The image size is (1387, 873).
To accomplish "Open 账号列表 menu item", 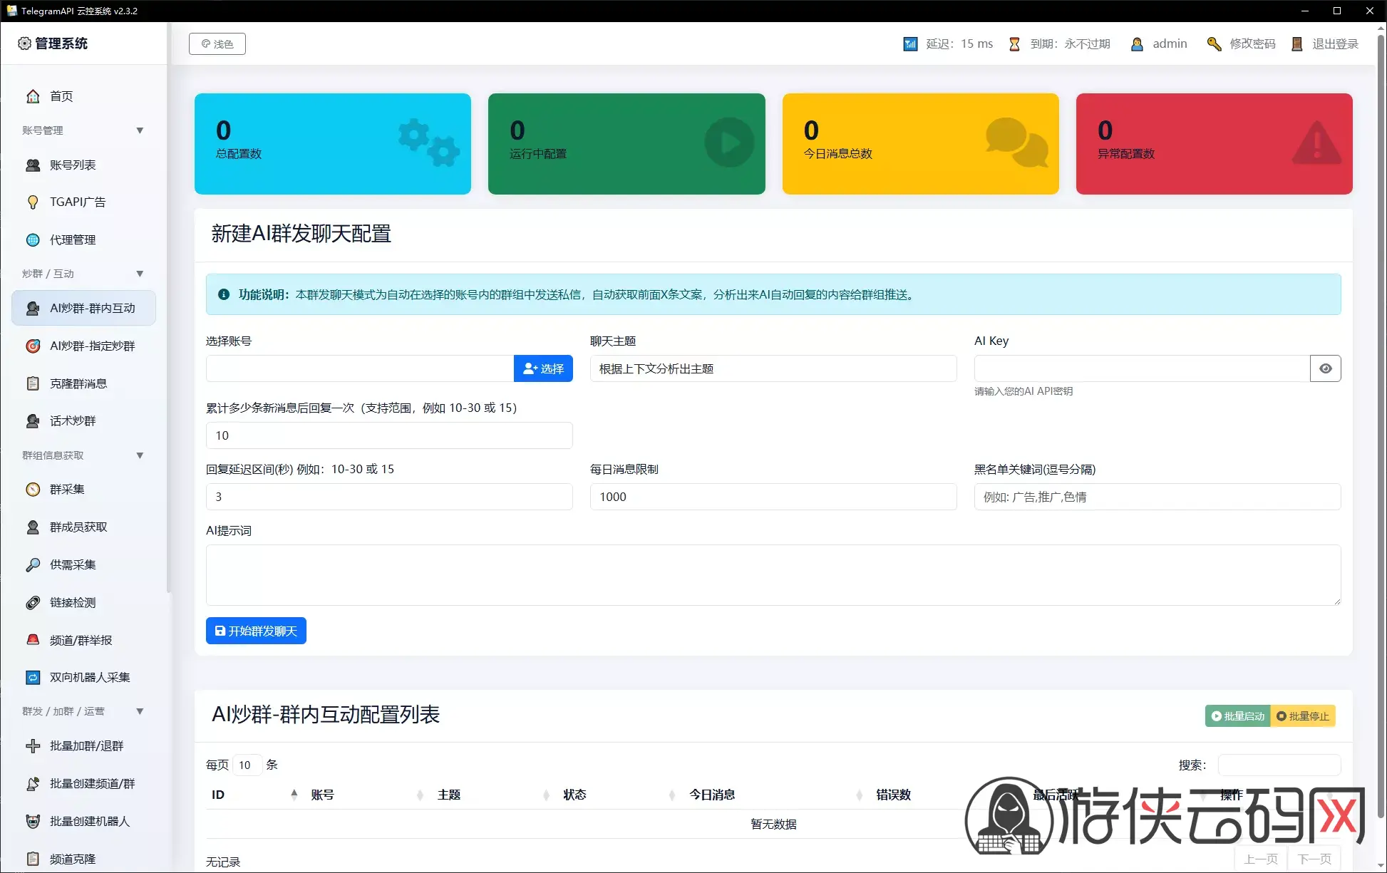I will point(83,165).
